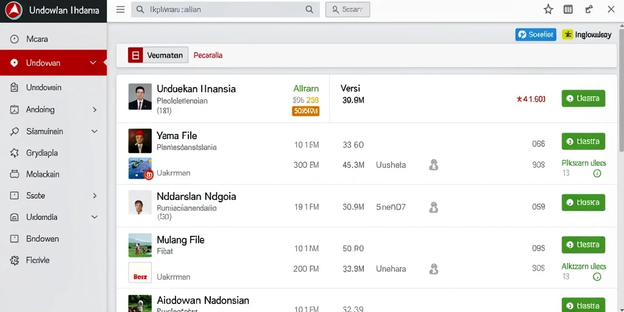
Task: Click into the top search input field
Action: pyautogui.click(x=225, y=10)
